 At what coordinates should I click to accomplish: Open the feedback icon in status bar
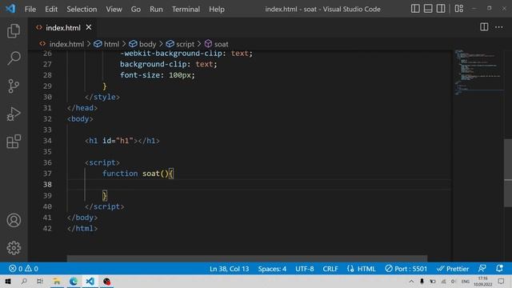pos(482,269)
